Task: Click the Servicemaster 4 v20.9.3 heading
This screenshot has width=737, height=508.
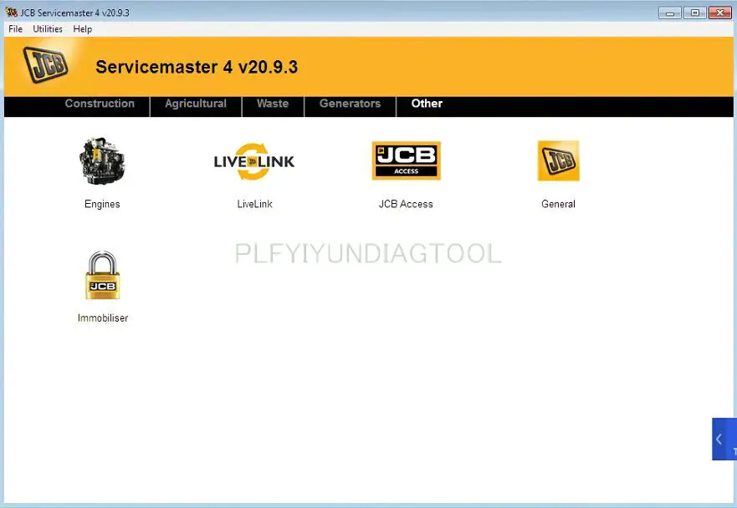Action: (x=197, y=67)
